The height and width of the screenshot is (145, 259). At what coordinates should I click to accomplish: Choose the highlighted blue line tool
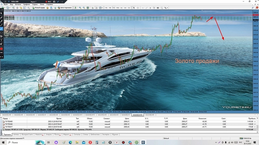pos(1,29)
